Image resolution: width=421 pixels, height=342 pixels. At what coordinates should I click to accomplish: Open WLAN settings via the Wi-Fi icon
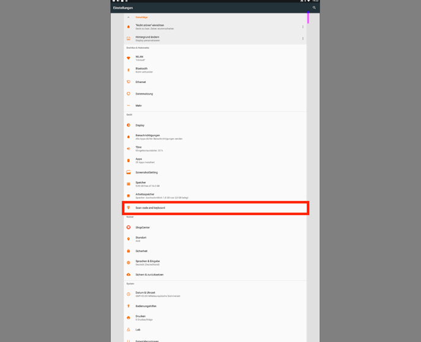click(x=129, y=58)
